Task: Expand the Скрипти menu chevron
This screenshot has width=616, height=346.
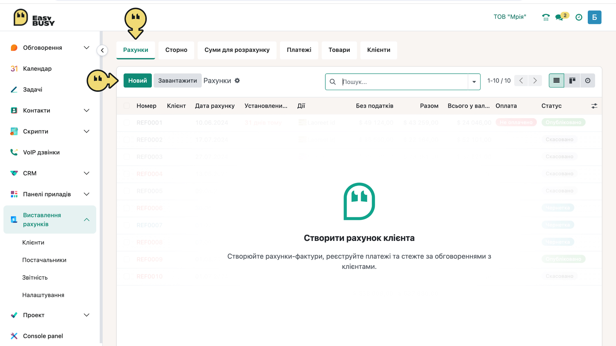Action: point(87,131)
